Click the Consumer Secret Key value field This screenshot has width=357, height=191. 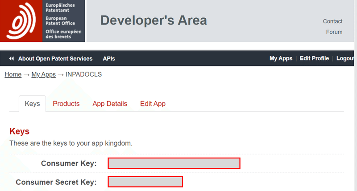145,182
